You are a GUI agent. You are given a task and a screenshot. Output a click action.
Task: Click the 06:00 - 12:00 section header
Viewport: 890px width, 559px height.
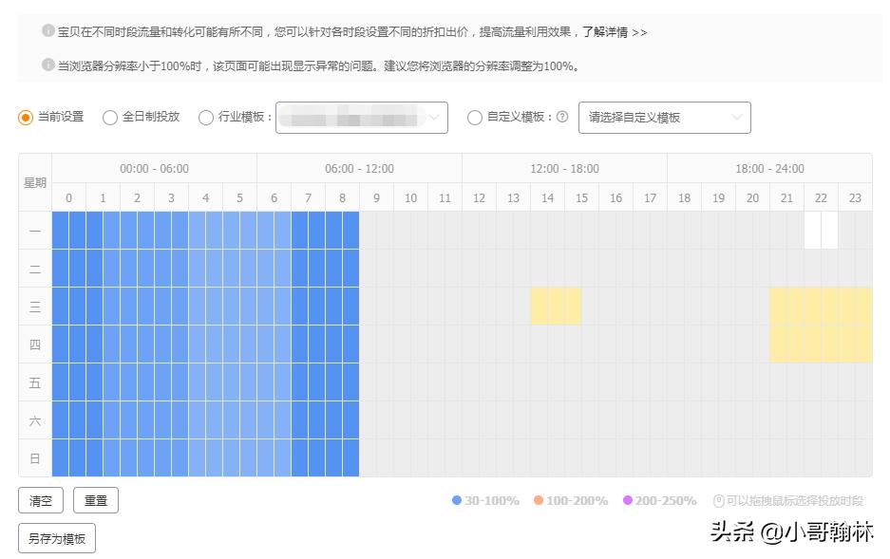[x=359, y=168]
